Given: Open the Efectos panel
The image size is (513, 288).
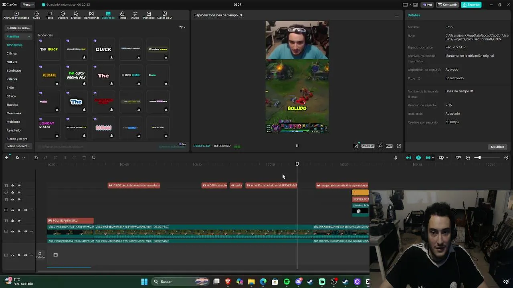Looking at the screenshot, I should [76, 15].
